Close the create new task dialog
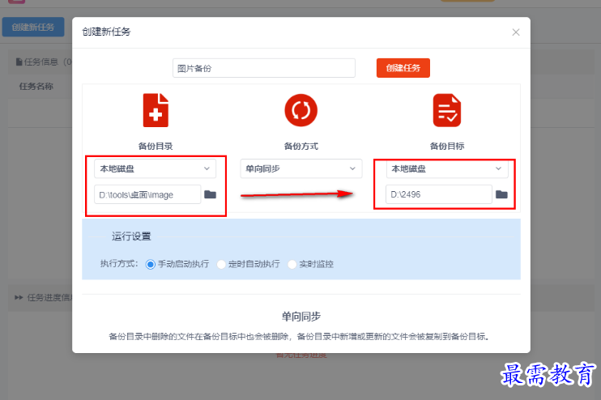The height and width of the screenshot is (400, 601). click(516, 32)
